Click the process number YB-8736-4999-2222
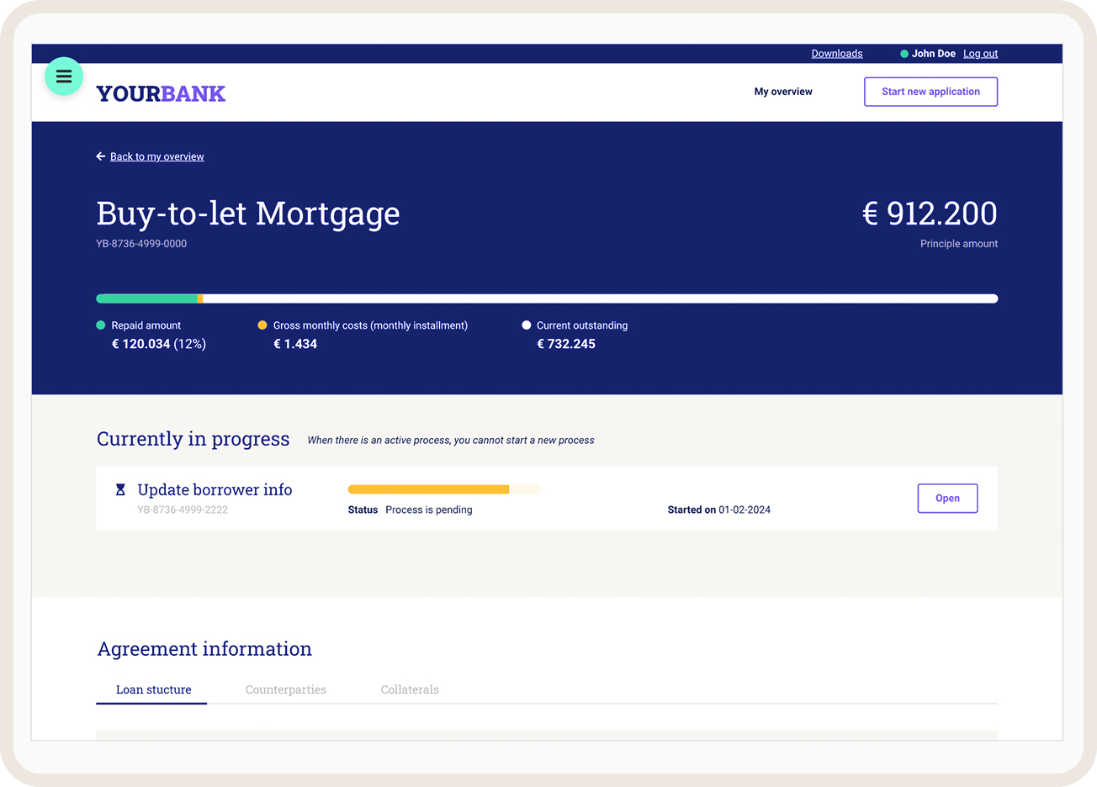This screenshot has height=787, width=1097. 183,510
